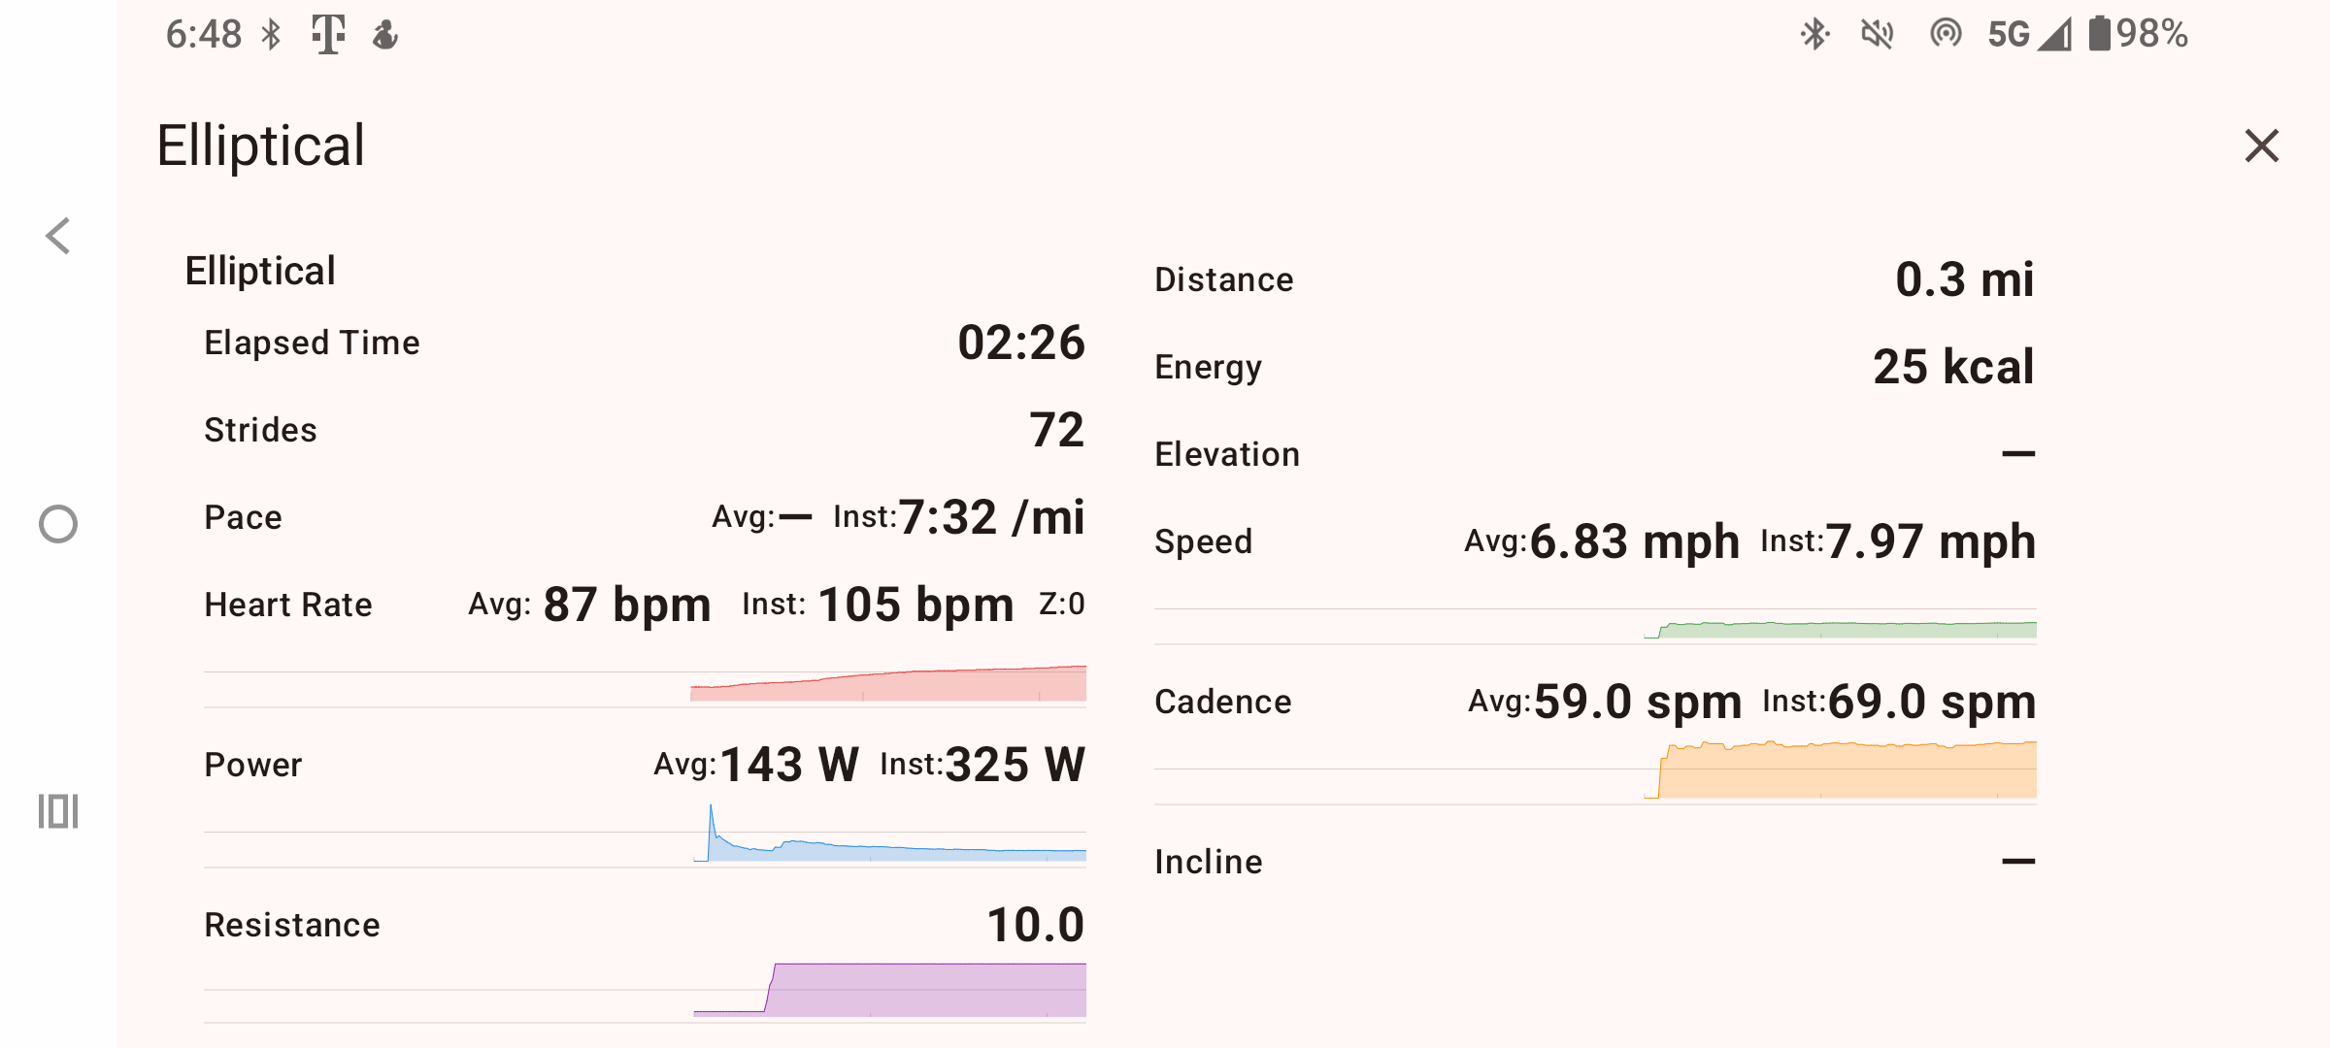
Task: Tap the green speed chart
Action: (1841, 629)
